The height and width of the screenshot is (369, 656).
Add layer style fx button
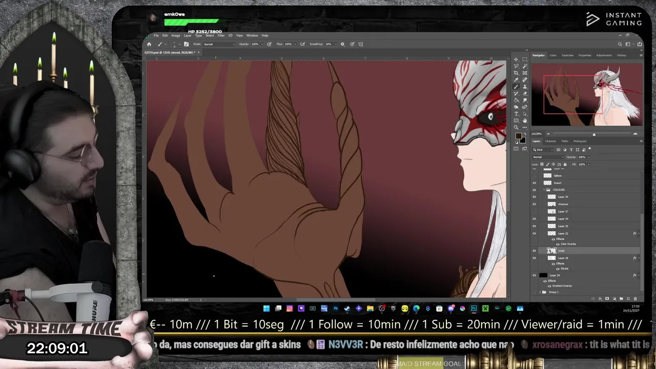[600, 299]
